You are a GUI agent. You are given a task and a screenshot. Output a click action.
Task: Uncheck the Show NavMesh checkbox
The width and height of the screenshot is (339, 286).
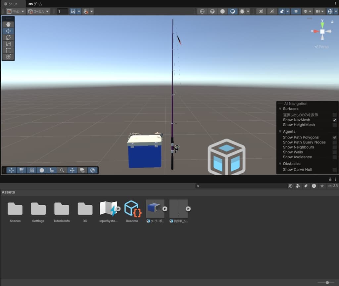click(334, 120)
